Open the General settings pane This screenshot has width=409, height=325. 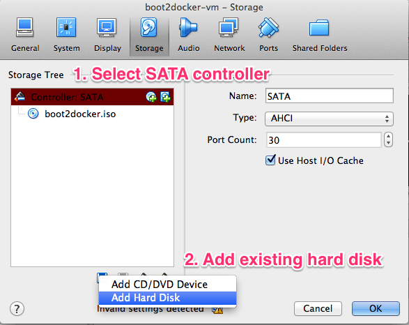[x=25, y=34]
